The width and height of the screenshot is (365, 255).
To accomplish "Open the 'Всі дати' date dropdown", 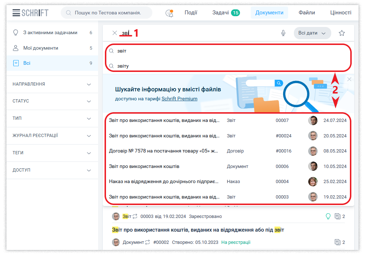I will pyautogui.click(x=312, y=33).
